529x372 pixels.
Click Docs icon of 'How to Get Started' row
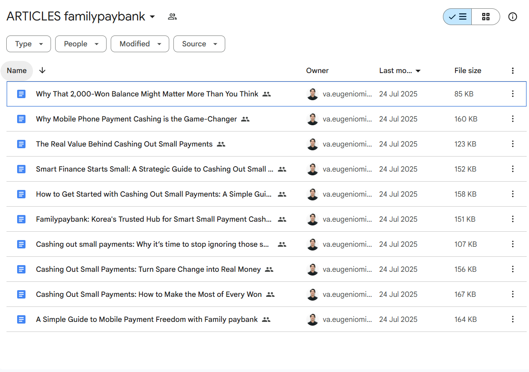tap(21, 194)
